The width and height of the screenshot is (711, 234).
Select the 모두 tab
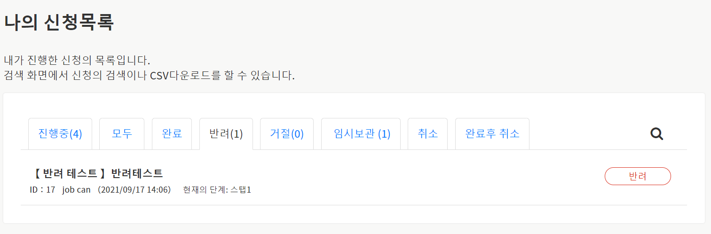coord(122,134)
